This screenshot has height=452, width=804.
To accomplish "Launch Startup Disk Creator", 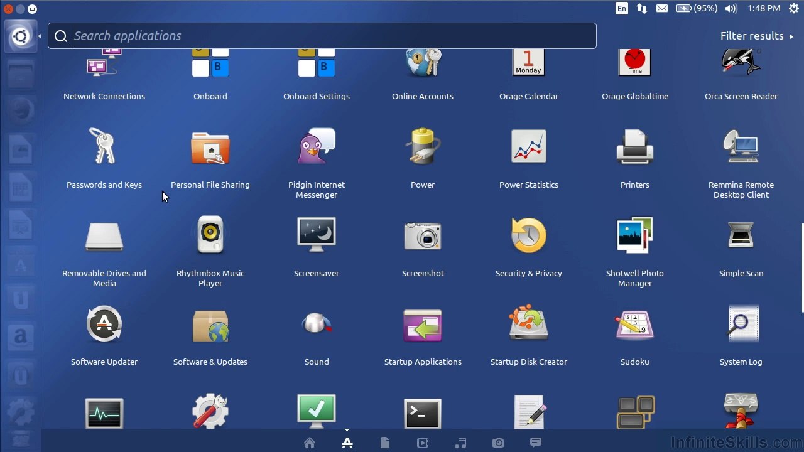I will pyautogui.click(x=529, y=335).
